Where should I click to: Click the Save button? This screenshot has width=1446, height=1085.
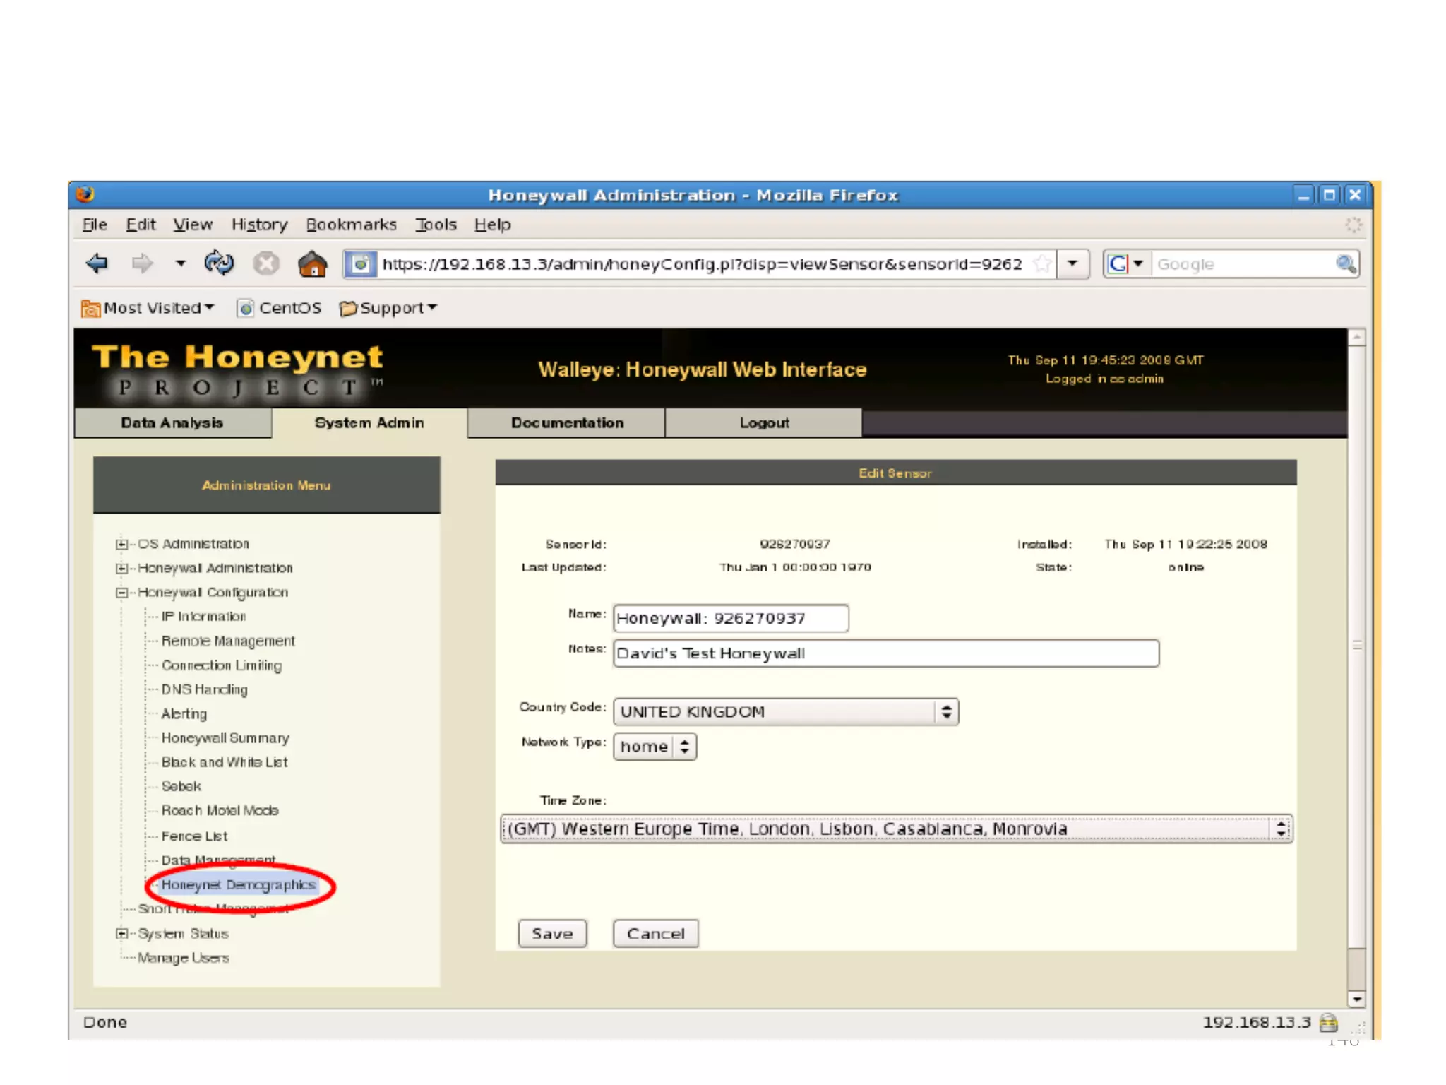(x=552, y=934)
